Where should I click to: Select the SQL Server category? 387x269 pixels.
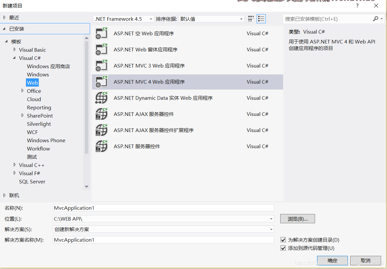tap(32, 182)
